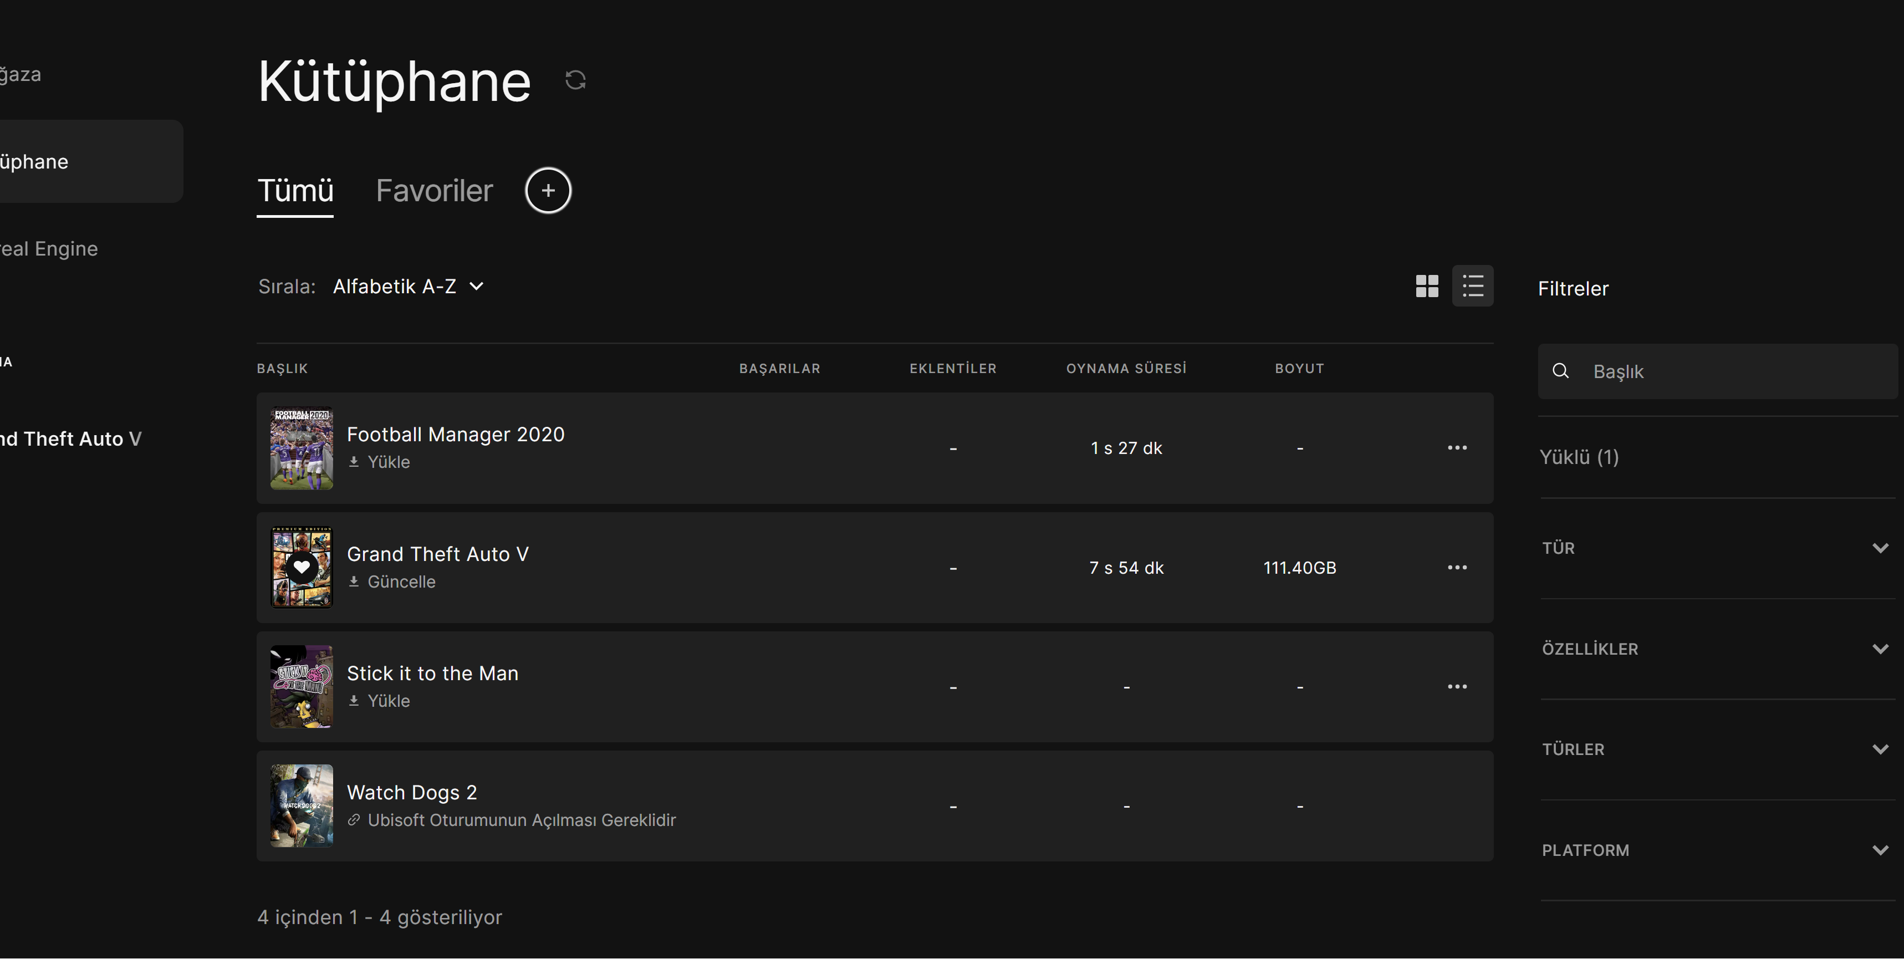Image resolution: width=1904 pixels, height=959 pixels.
Task: Click Ubisoft Oturumunun Açılması Gereklidir link
Action: pos(522,820)
